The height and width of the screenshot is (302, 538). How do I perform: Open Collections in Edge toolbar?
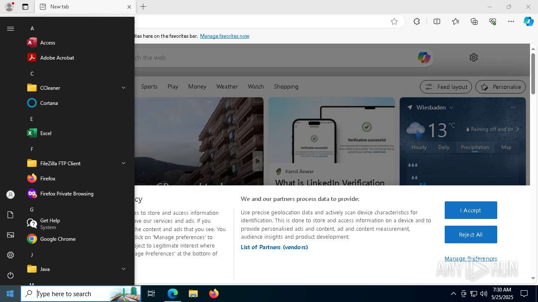pyautogui.click(x=474, y=21)
